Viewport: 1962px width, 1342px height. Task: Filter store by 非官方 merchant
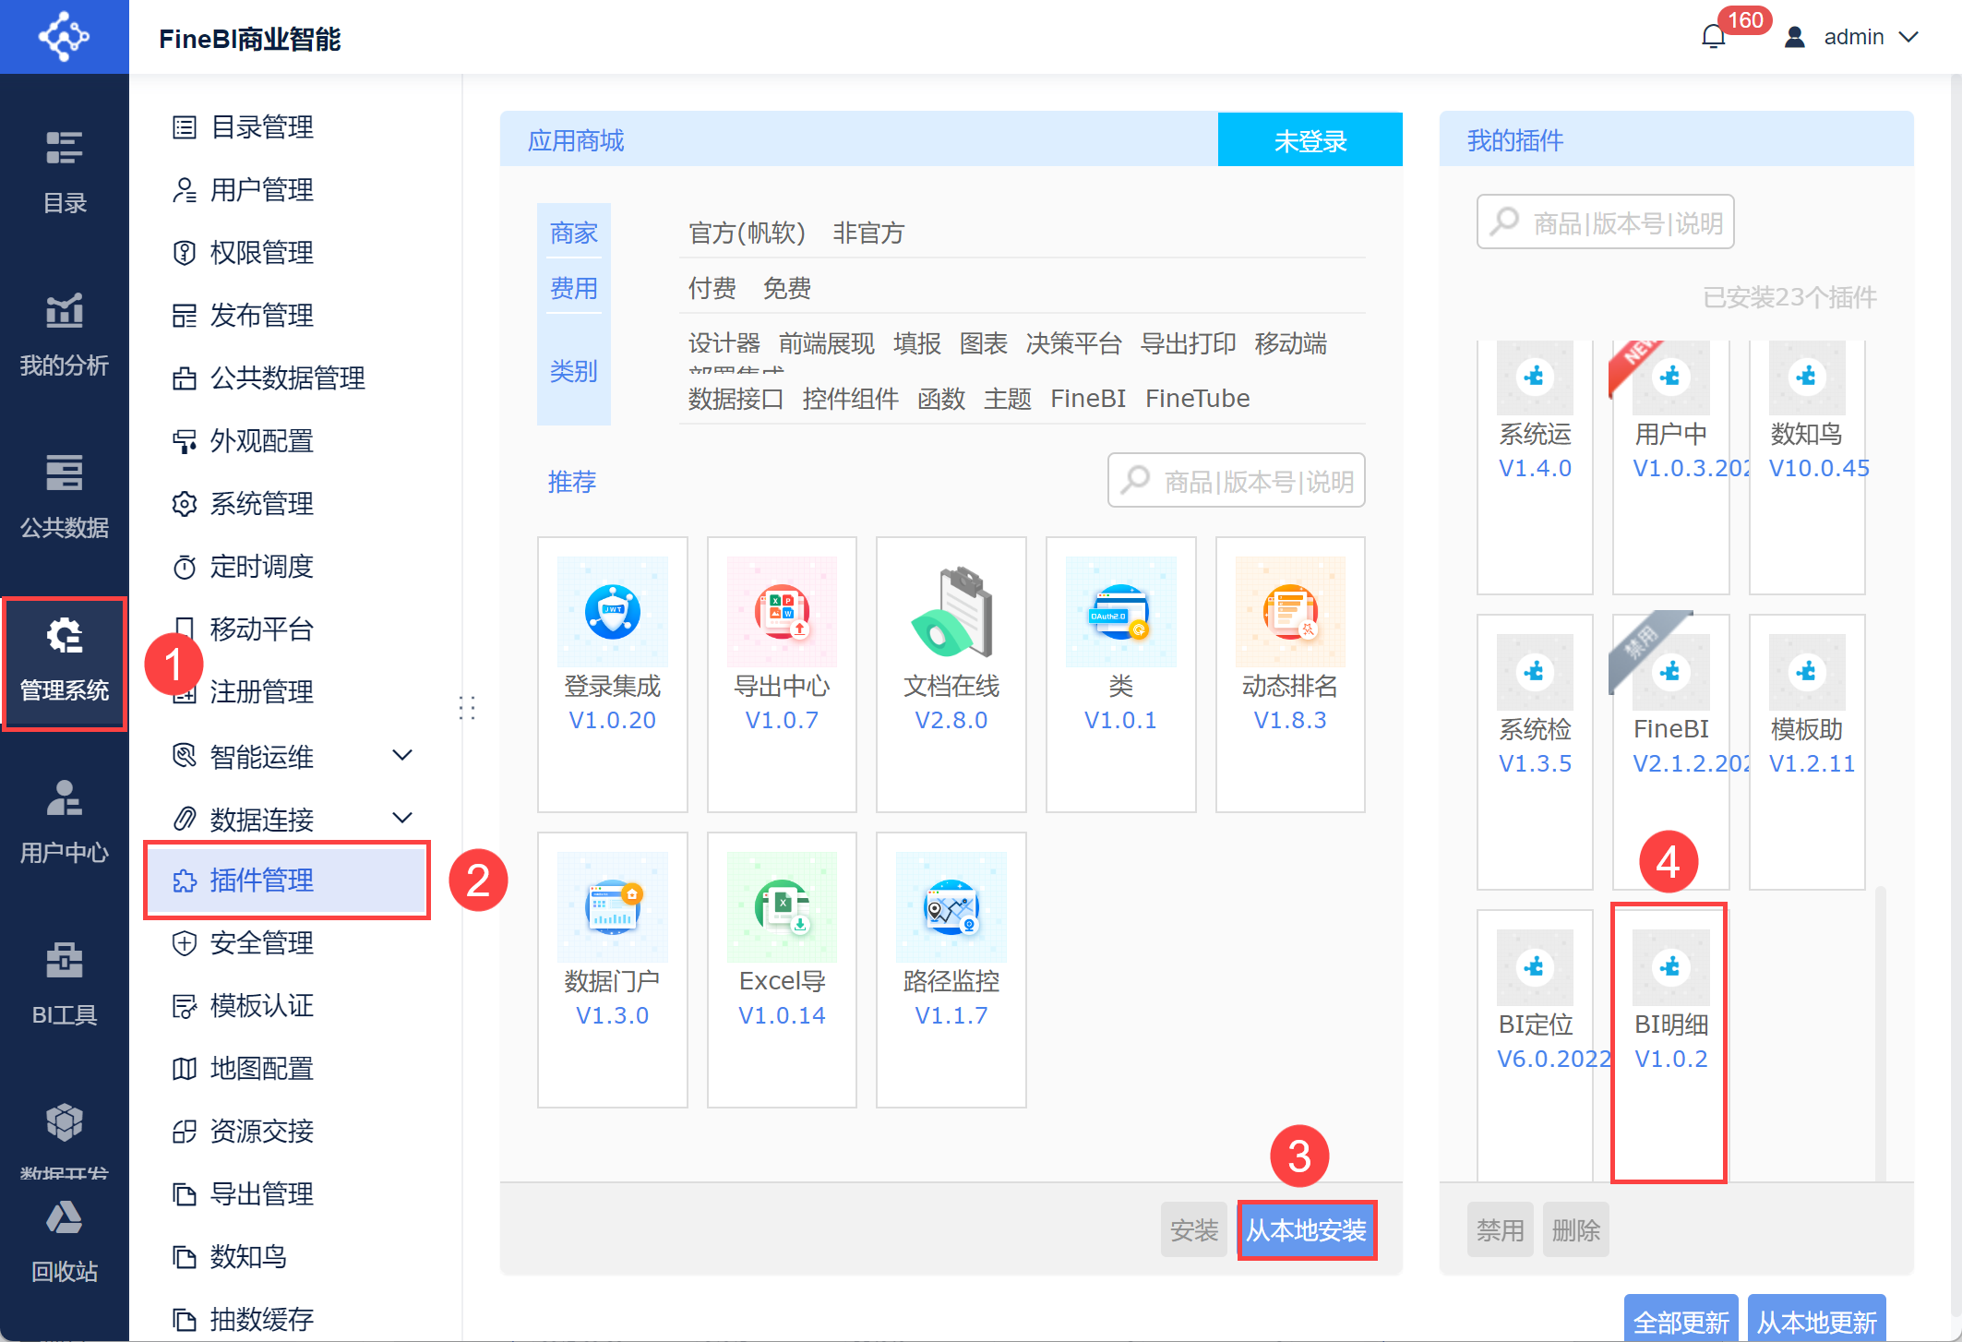[868, 233]
